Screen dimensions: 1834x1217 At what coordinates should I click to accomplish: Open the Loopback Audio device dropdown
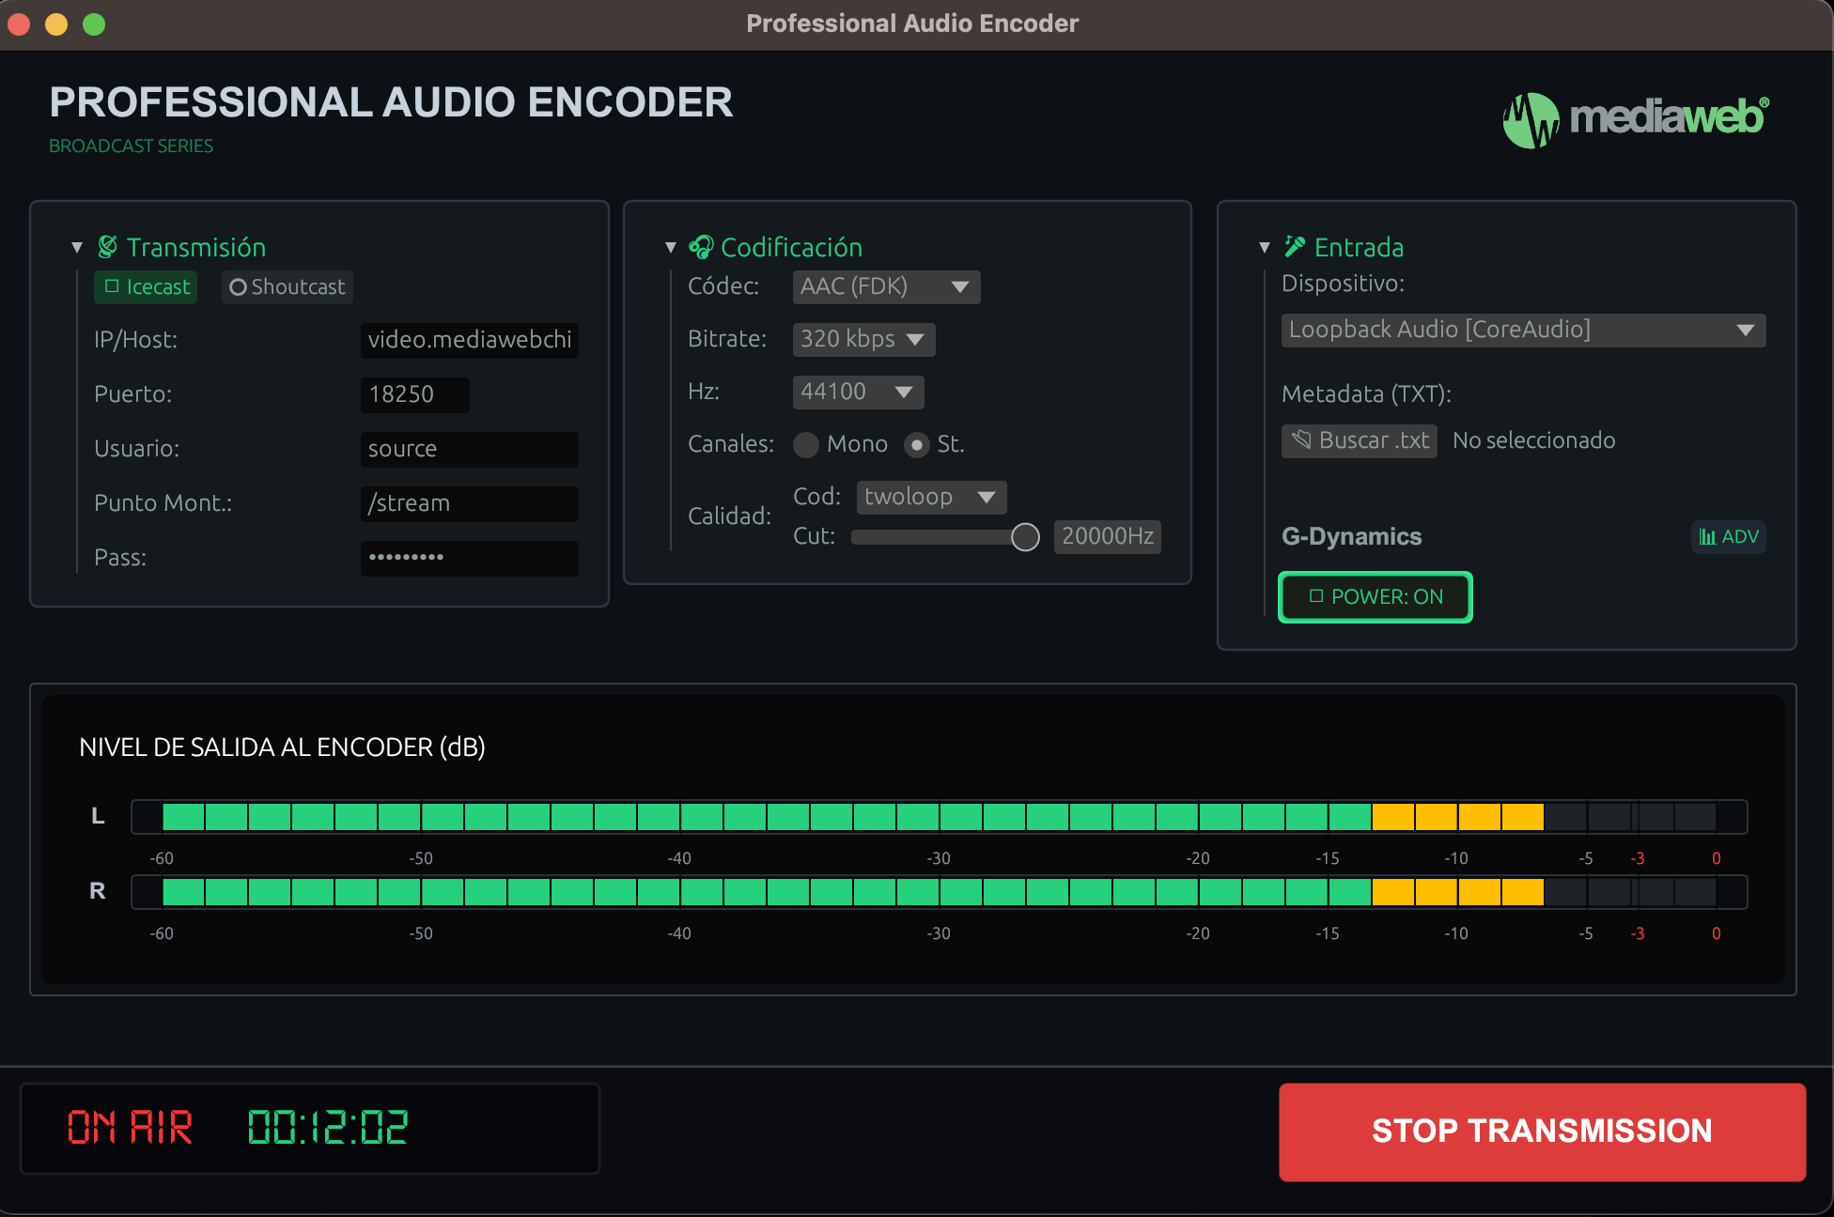click(x=1522, y=330)
